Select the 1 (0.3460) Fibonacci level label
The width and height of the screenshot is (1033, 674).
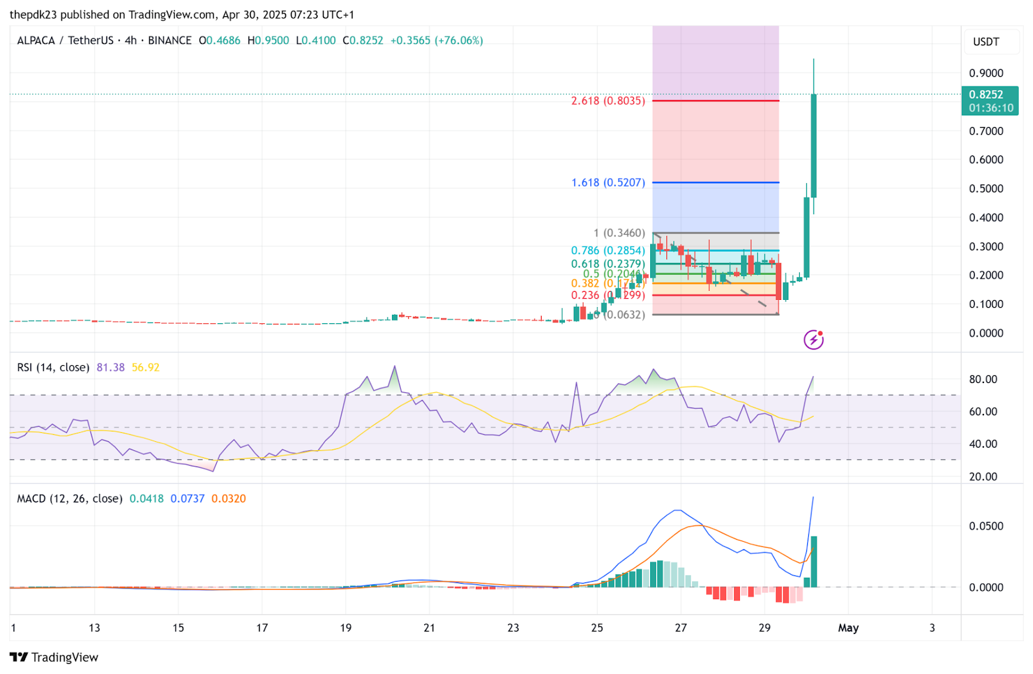[x=619, y=233]
